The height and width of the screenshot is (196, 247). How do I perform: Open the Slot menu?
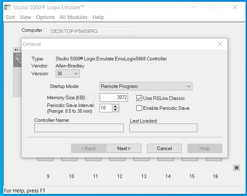tap(10, 17)
